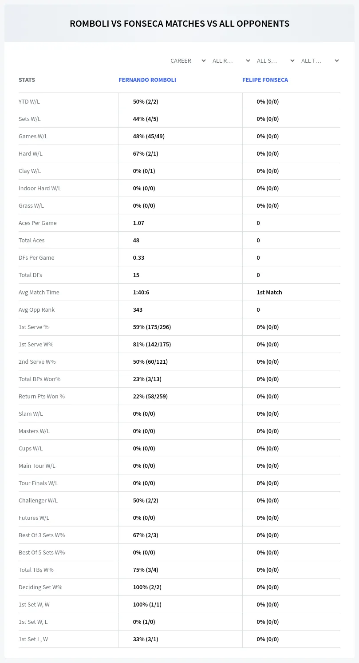
Task: Click the Total TBs W% row label
Action: pos(36,570)
